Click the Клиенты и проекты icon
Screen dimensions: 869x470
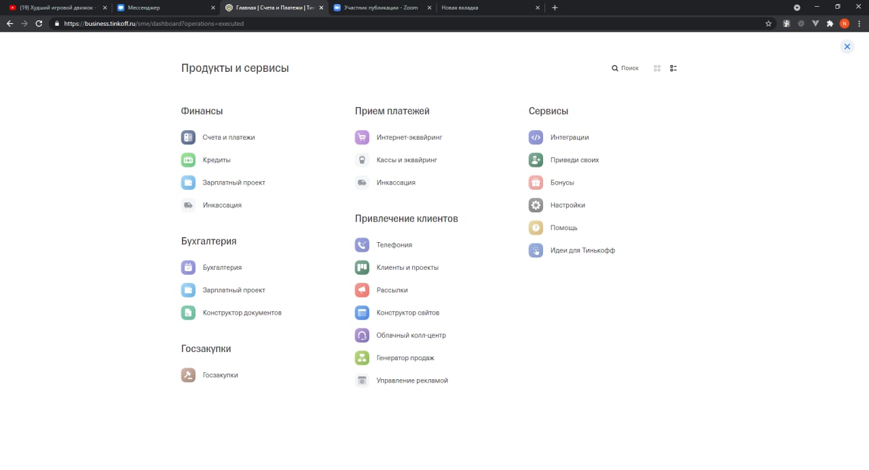pos(362,267)
